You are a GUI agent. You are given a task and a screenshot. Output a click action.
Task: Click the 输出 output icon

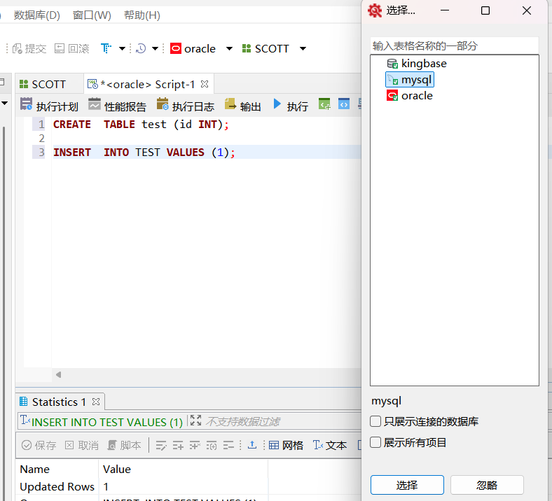pyautogui.click(x=230, y=105)
